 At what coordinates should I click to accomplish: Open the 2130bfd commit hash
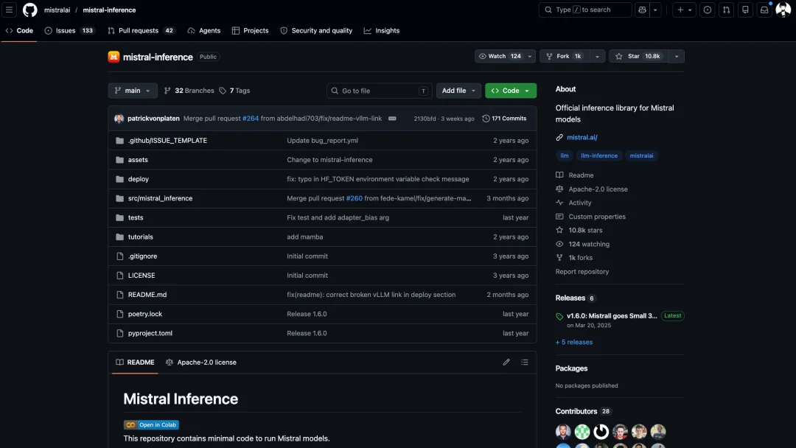pyautogui.click(x=425, y=119)
